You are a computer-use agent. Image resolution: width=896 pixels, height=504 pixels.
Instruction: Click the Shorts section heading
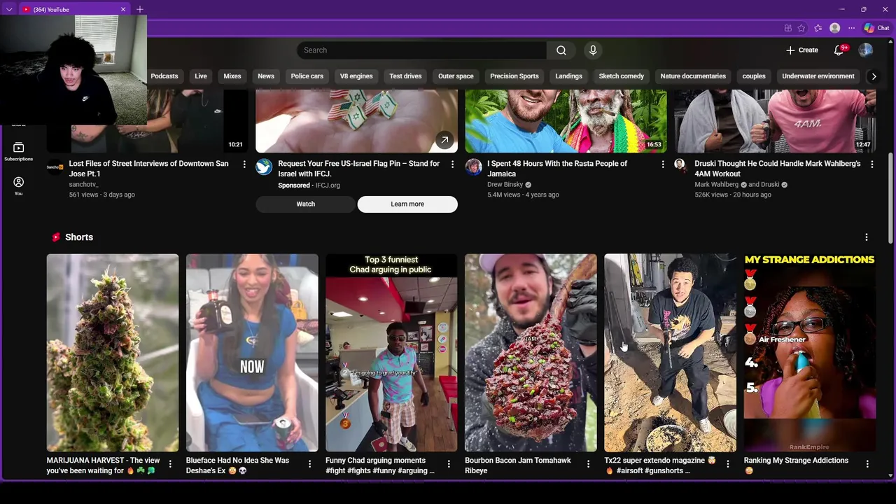pos(79,237)
